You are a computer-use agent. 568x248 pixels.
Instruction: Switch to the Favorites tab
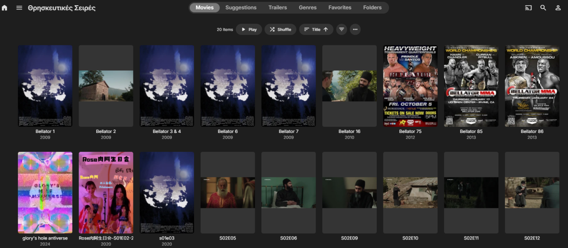tap(340, 8)
